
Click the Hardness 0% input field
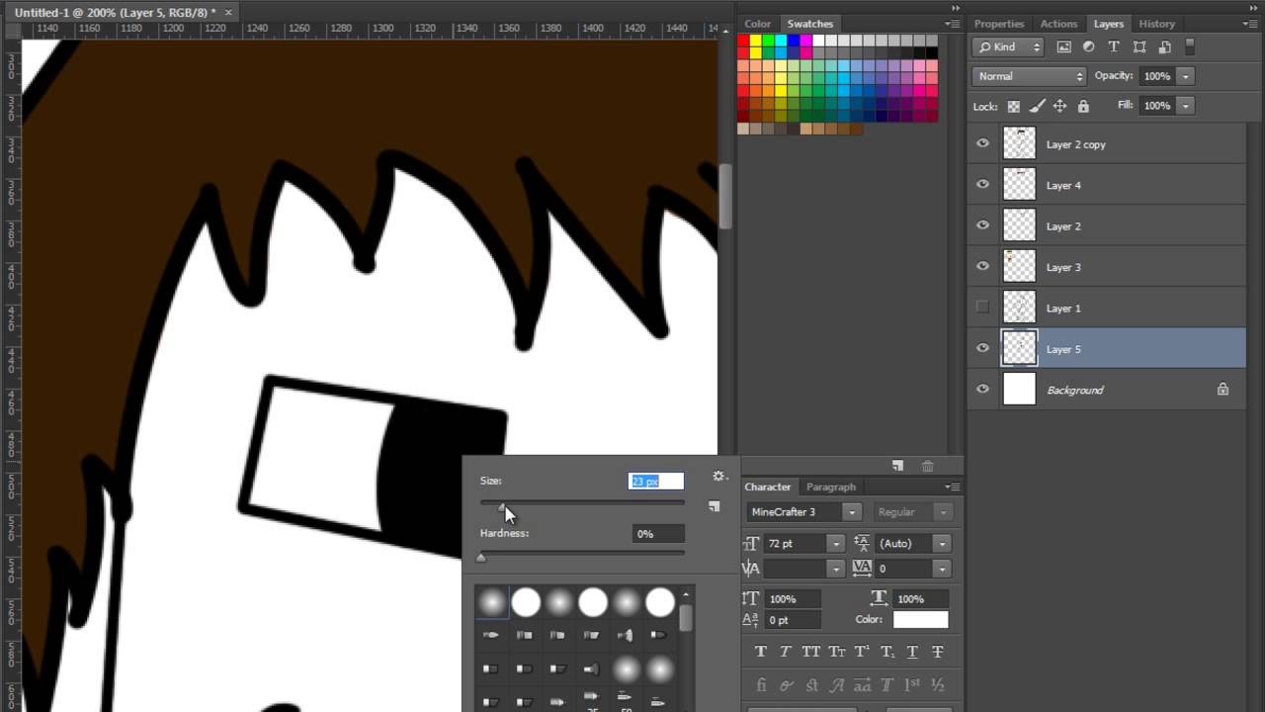[658, 533]
